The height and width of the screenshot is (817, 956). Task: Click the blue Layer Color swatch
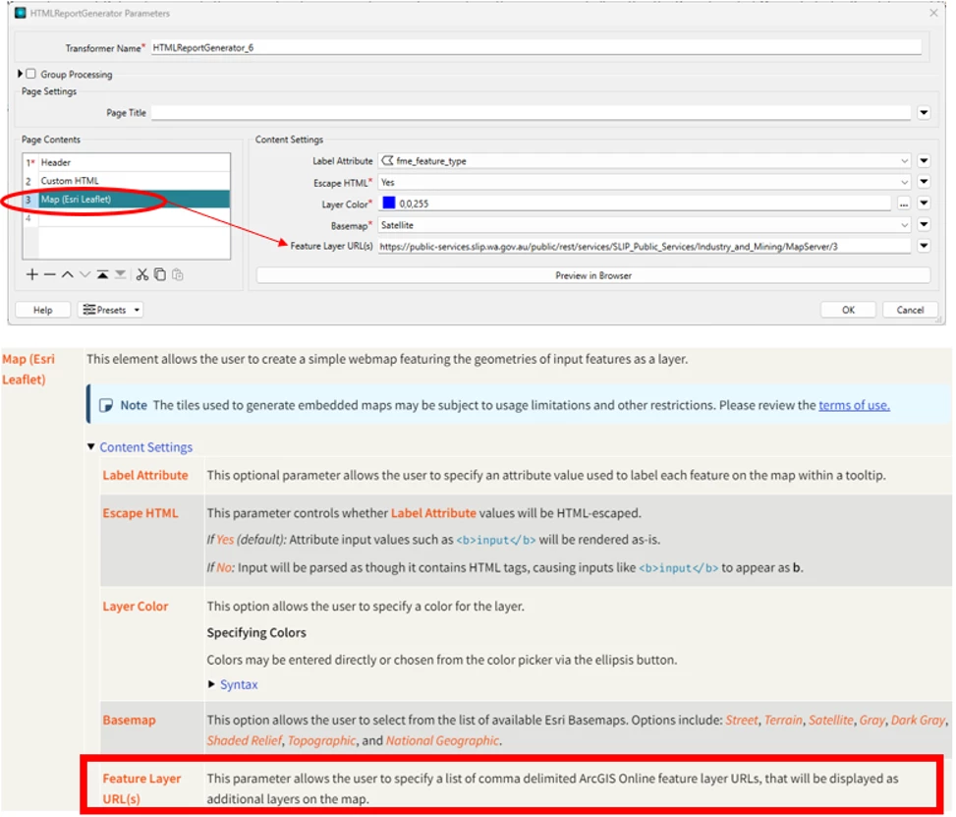(388, 204)
